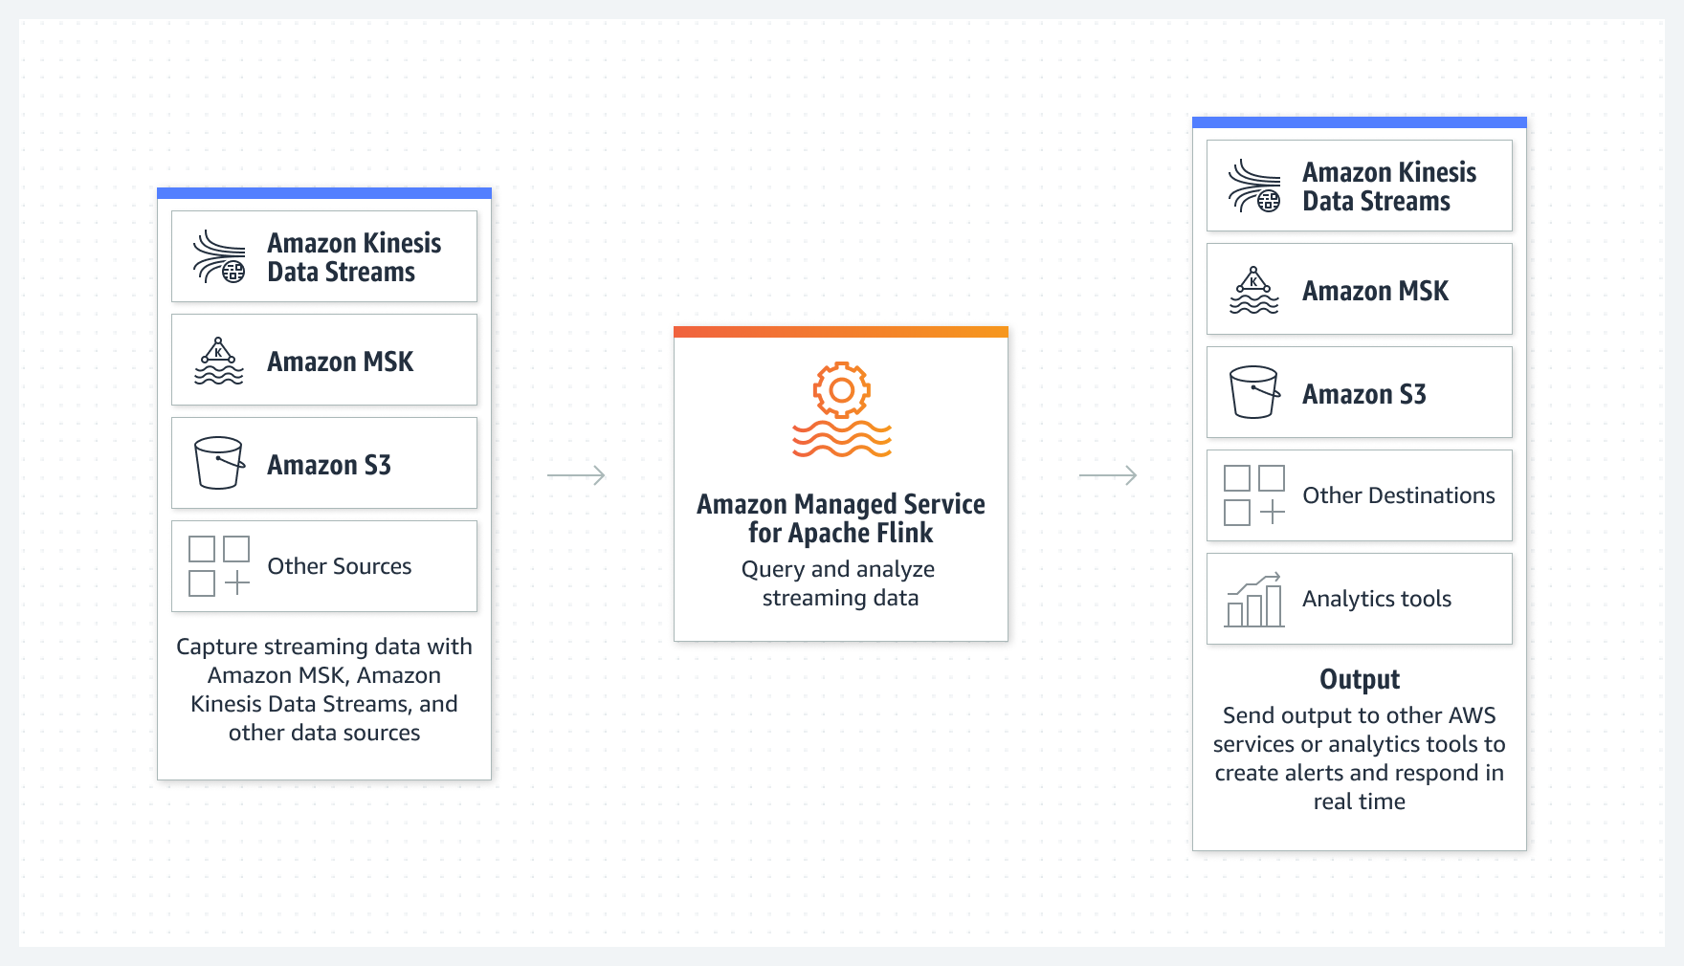
Task: Click the Amazon MSK icon in the Output panel
Action: pos(1254,290)
